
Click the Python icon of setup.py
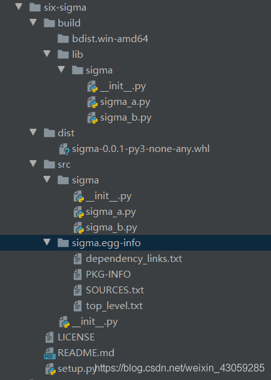tap(51, 369)
